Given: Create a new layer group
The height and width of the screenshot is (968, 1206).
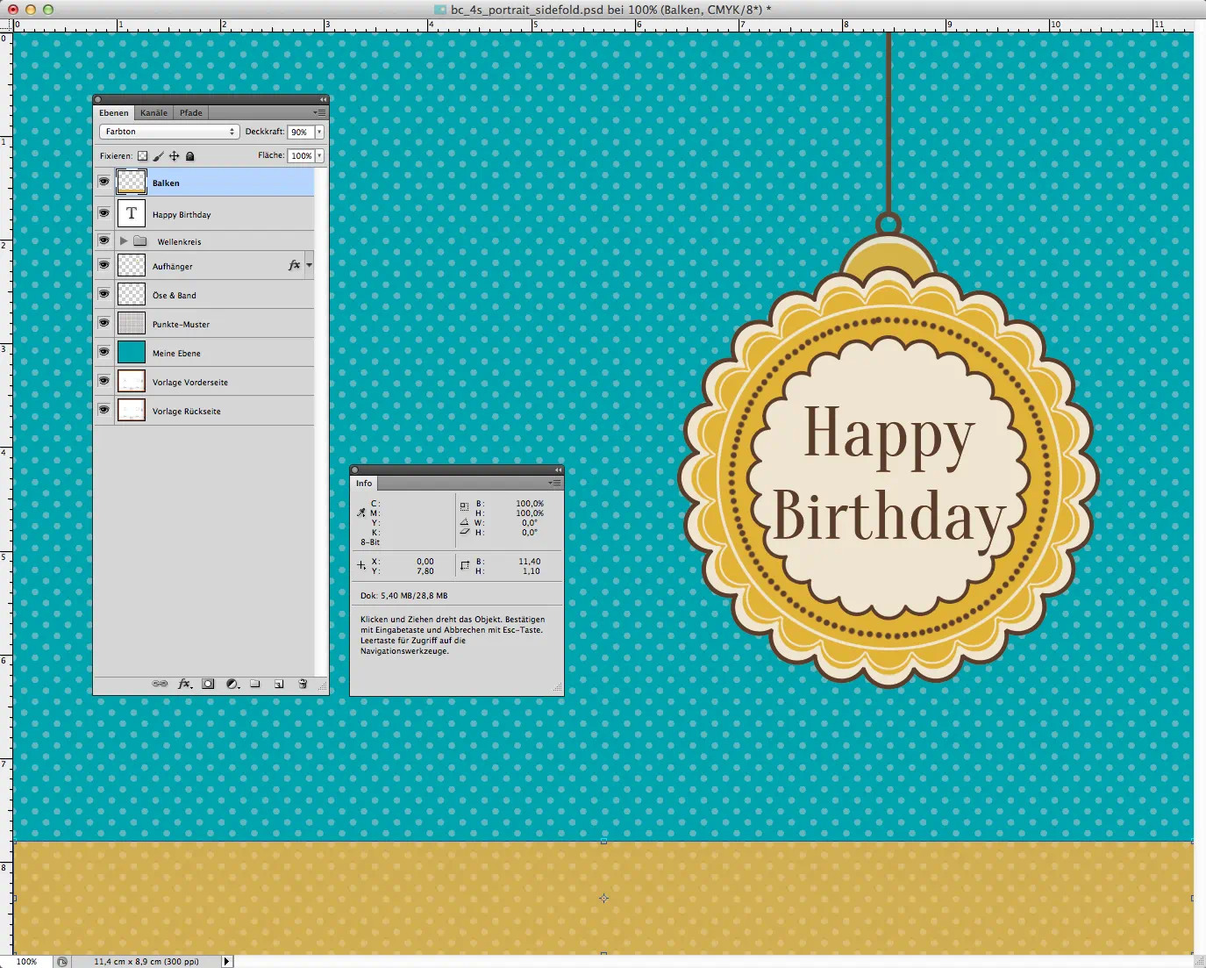Looking at the screenshot, I should point(255,684).
